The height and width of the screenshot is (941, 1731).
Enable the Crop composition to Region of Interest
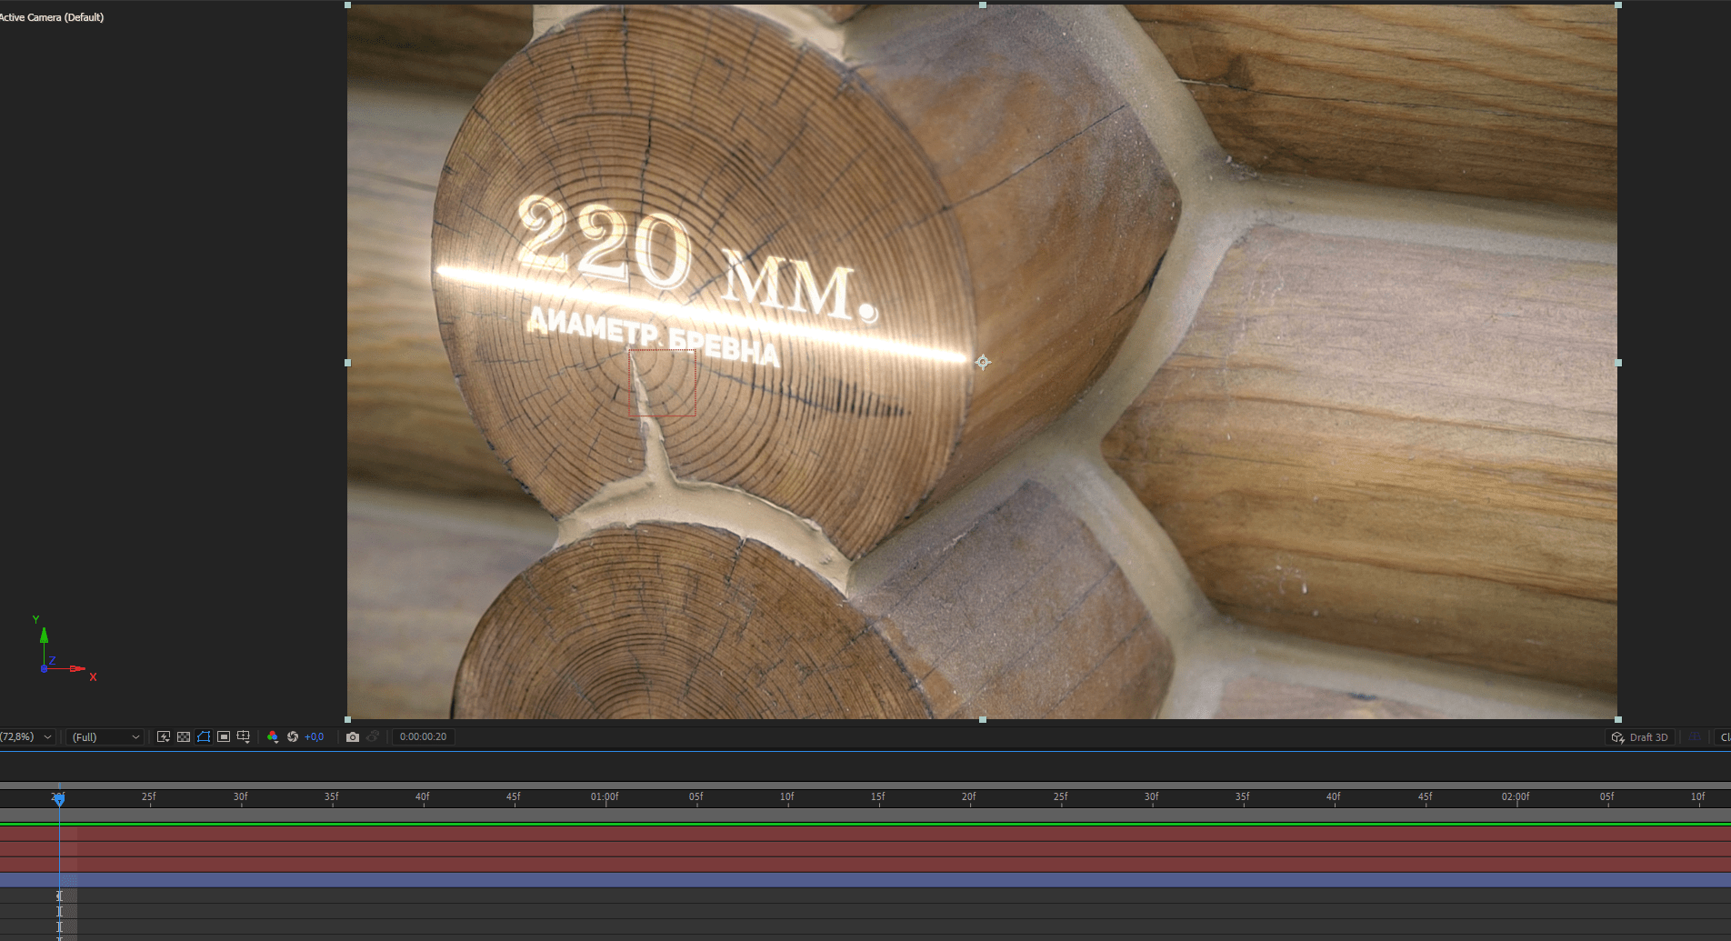click(x=243, y=736)
